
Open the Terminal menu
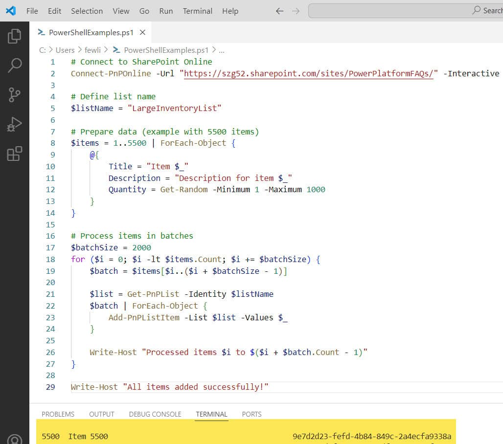(197, 11)
